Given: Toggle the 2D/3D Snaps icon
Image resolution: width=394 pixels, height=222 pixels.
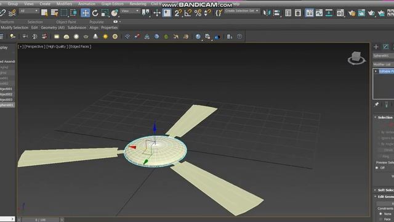Looking at the screenshot, I should coord(178,13).
